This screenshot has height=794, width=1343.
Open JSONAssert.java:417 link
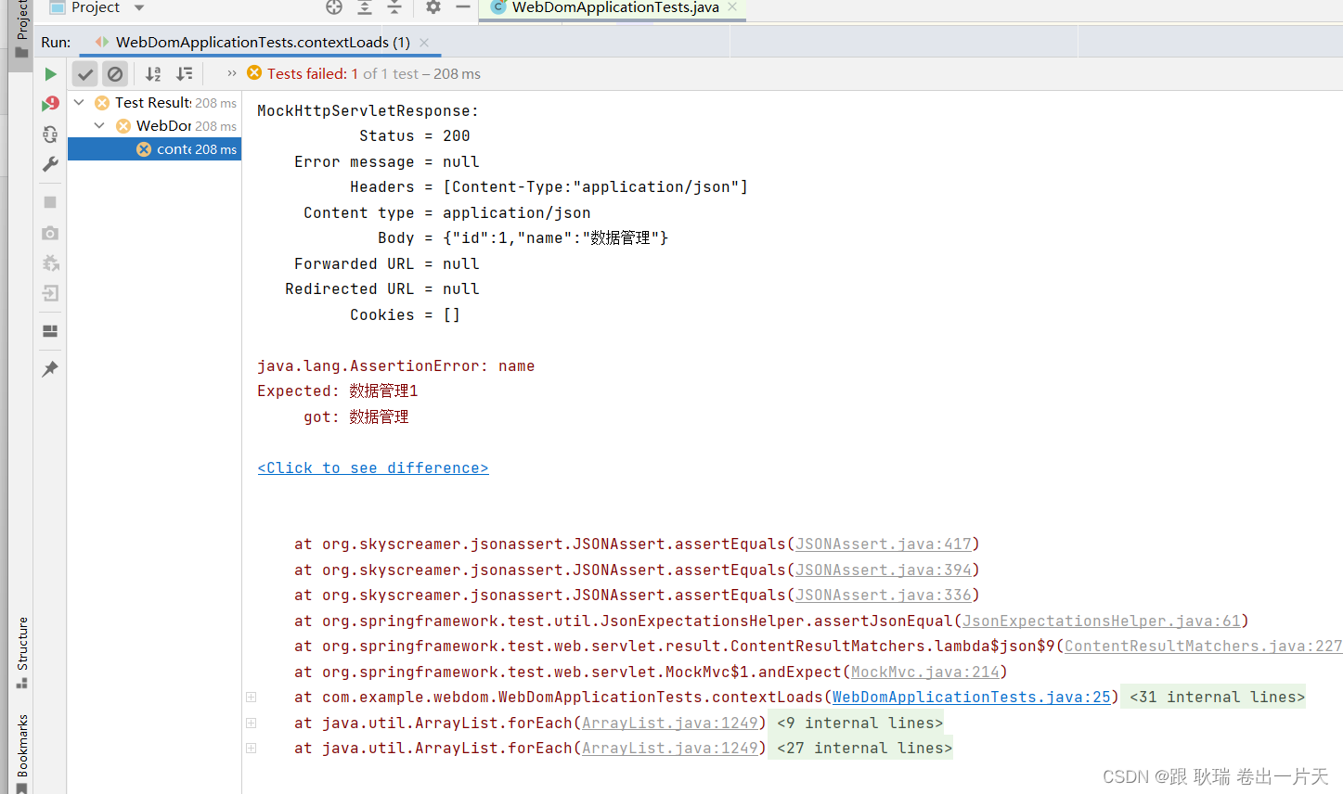pyautogui.click(x=884, y=544)
